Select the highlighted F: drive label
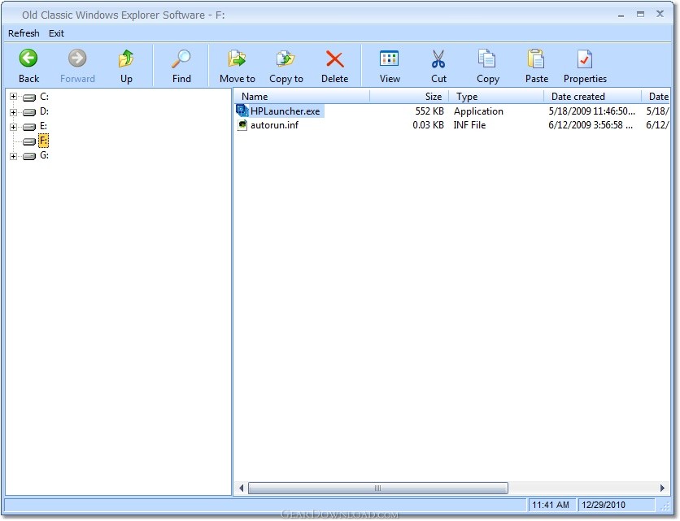Image resolution: width=680 pixels, height=521 pixels. tap(43, 141)
